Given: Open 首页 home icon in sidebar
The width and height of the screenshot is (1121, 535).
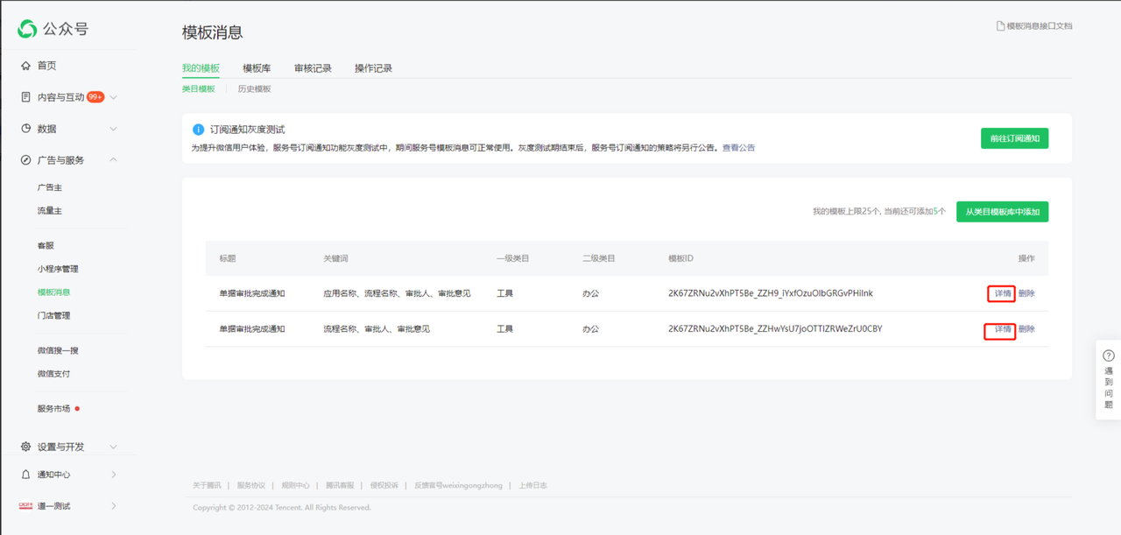Looking at the screenshot, I should tap(26, 66).
